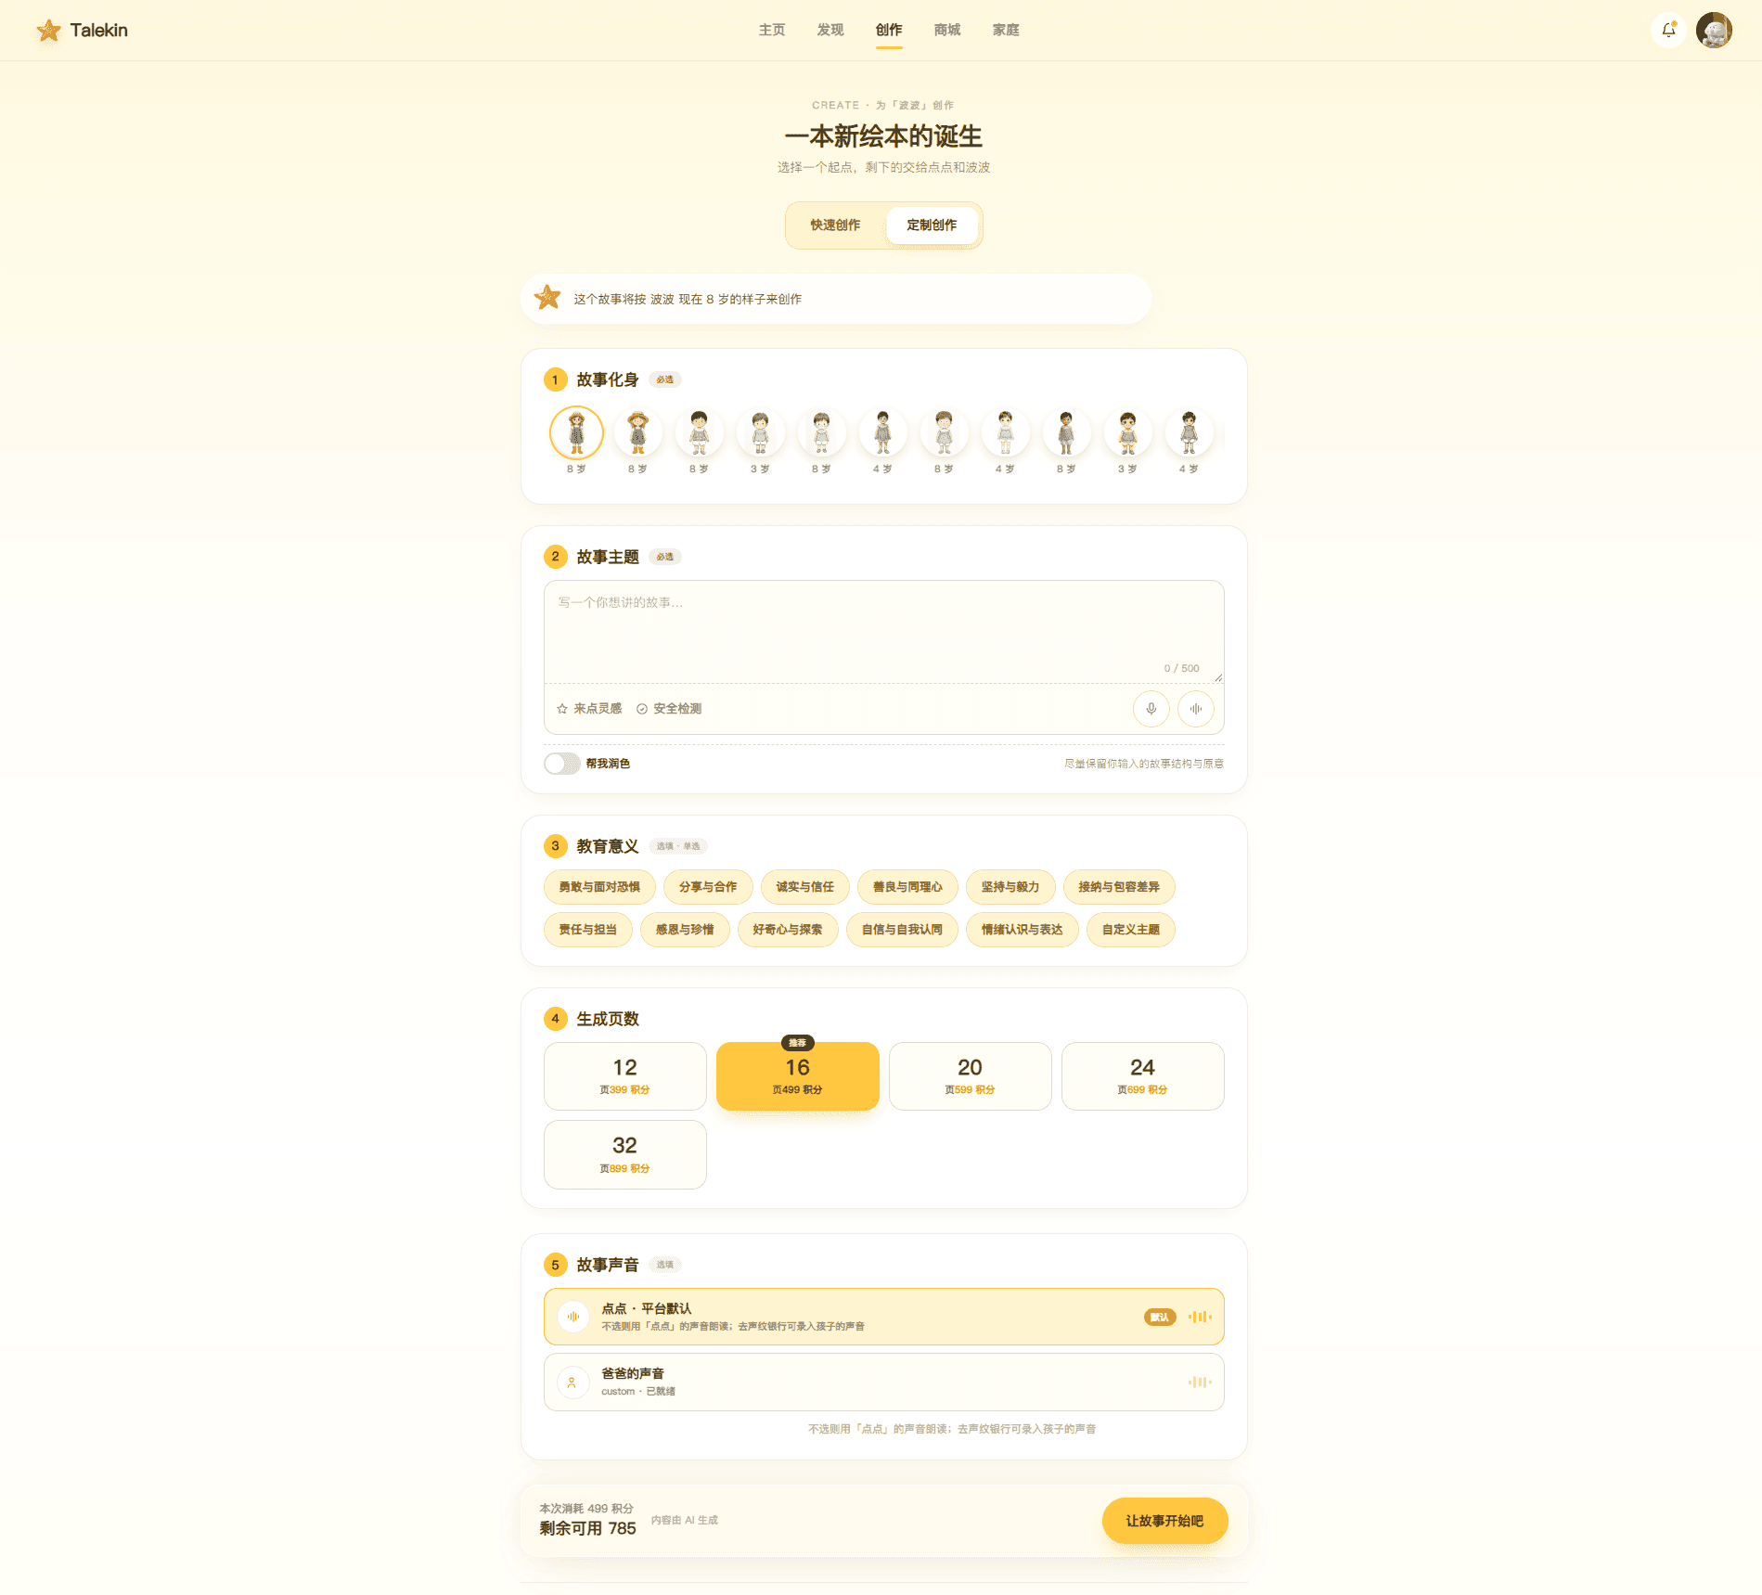Toggle the 帮我润色 switch

click(x=562, y=764)
